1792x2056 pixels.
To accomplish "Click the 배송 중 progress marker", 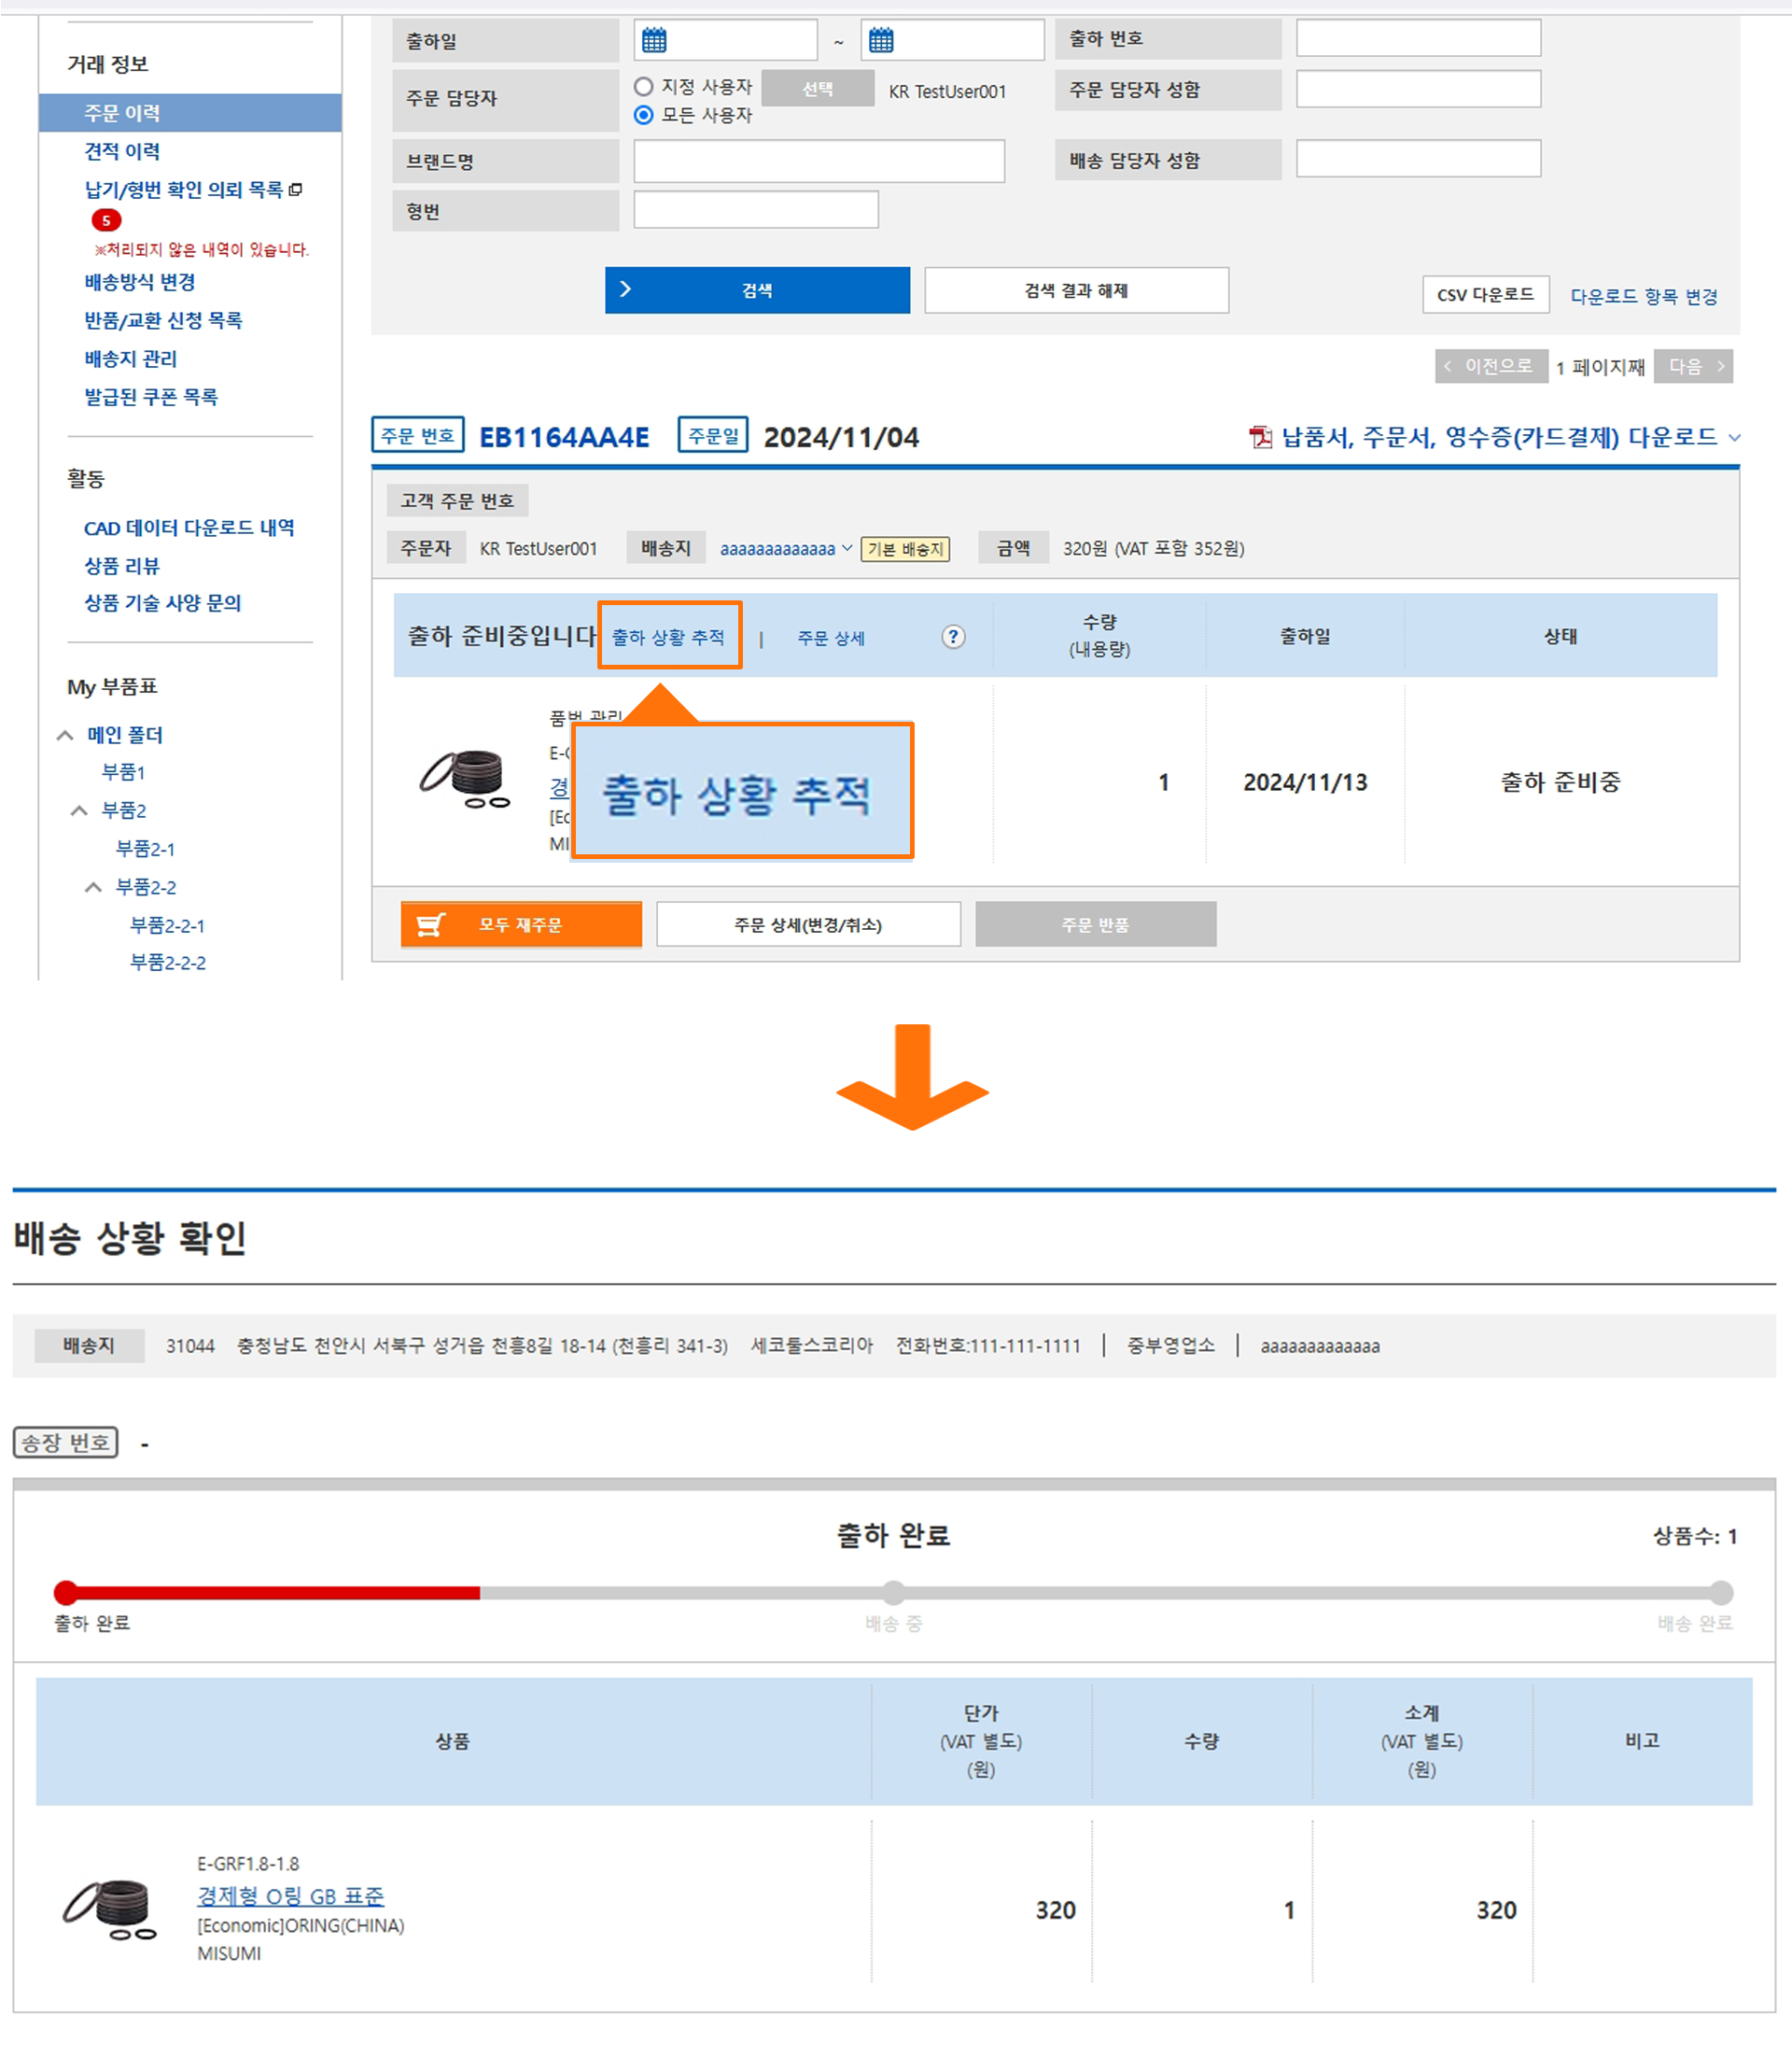I will point(893,1593).
